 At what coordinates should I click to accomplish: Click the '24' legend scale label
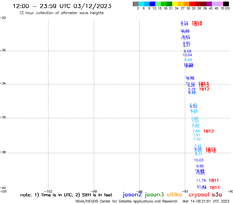pyautogui.click(x=177, y=8)
